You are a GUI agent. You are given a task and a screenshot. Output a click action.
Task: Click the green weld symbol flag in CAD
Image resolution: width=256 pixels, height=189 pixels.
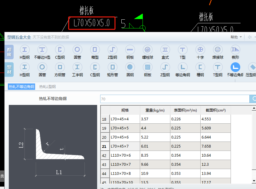click(139, 17)
